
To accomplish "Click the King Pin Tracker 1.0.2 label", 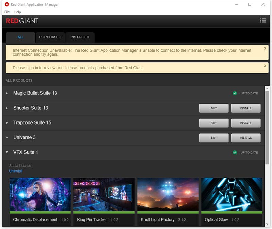I will pyautogui.click(x=98, y=220).
